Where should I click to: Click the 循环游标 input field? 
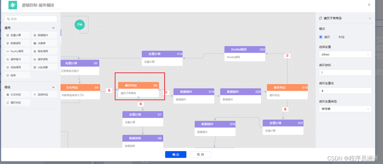345,72
